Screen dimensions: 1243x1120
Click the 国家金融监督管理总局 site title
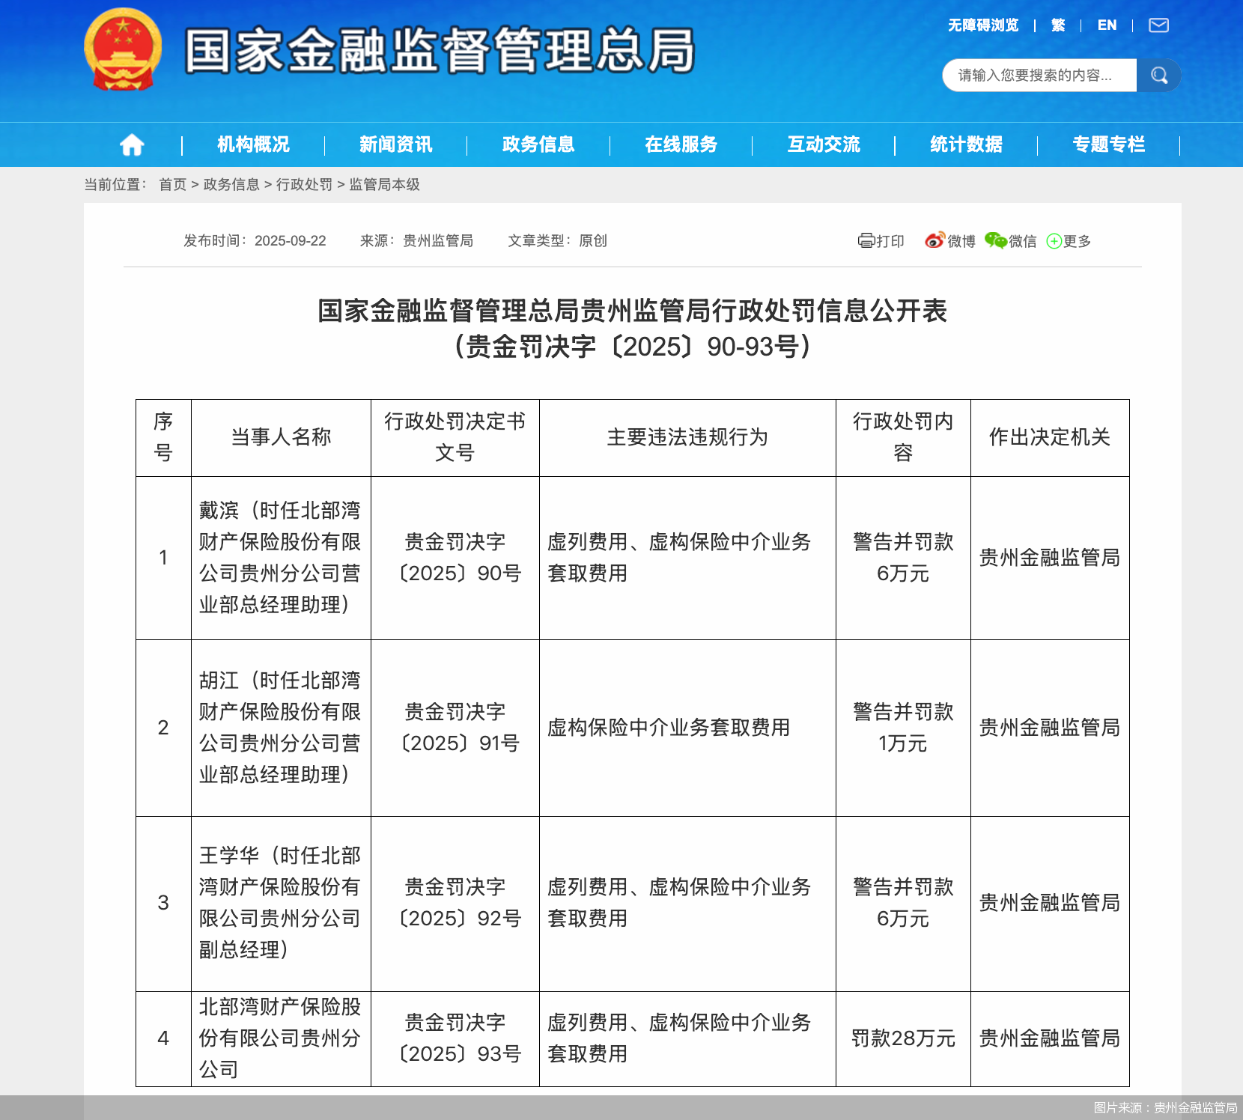[x=440, y=51]
